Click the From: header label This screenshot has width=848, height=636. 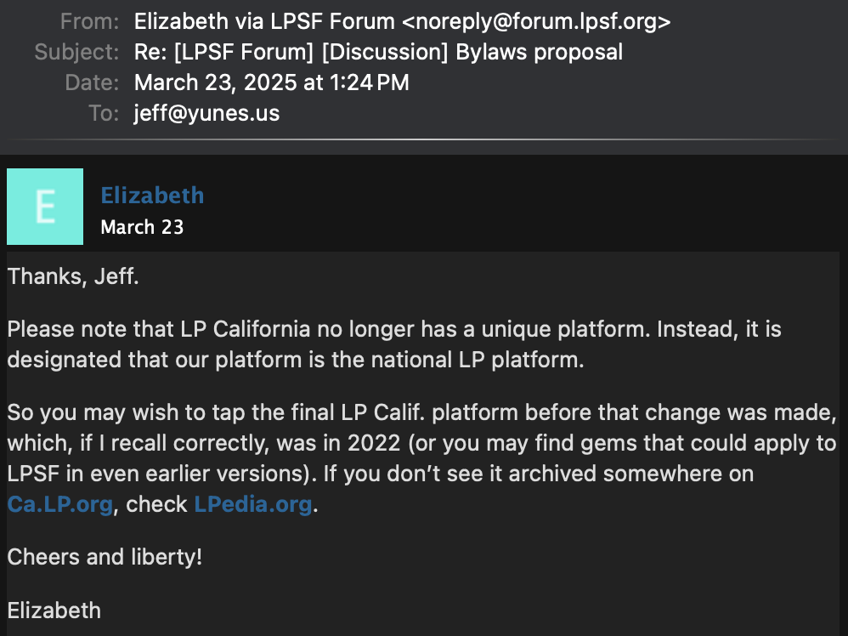[x=90, y=21]
